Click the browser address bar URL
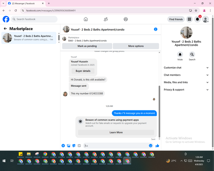The image size is (214, 171). click(51, 11)
